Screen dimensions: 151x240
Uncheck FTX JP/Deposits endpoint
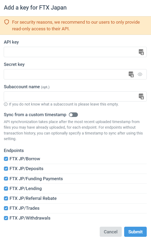(6, 169)
